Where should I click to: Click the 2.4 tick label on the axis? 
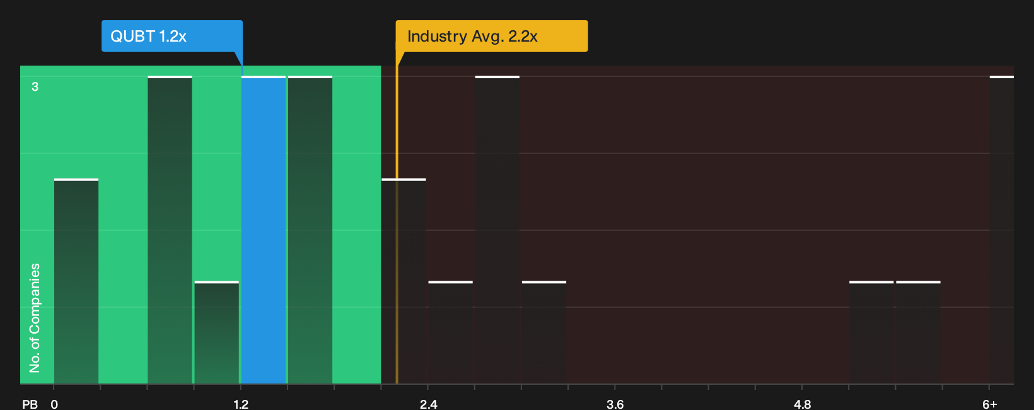point(428,404)
